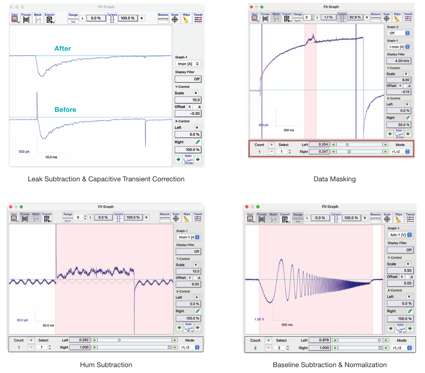Screen dimensions: 425x373
Task: Toggle Offset C button in Leak Subtraction window
Action: [x=189, y=107]
